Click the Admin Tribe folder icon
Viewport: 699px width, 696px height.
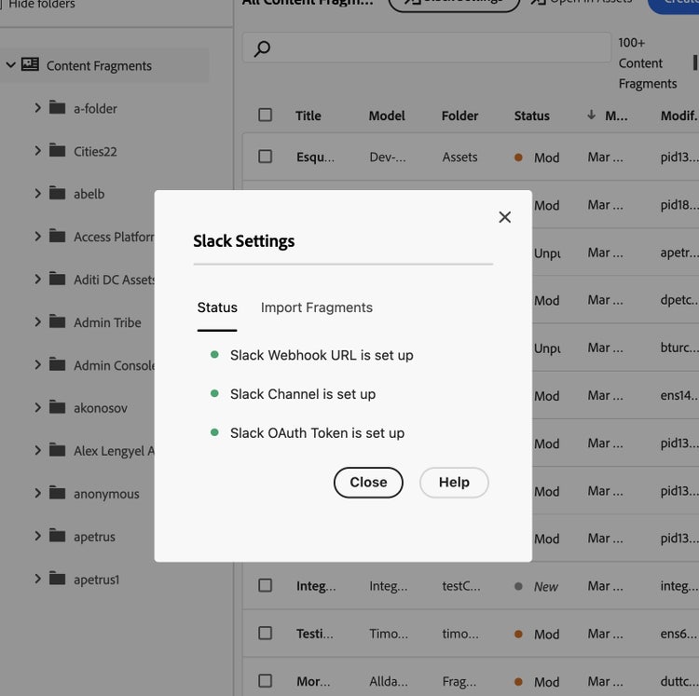[x=58, y=322]
